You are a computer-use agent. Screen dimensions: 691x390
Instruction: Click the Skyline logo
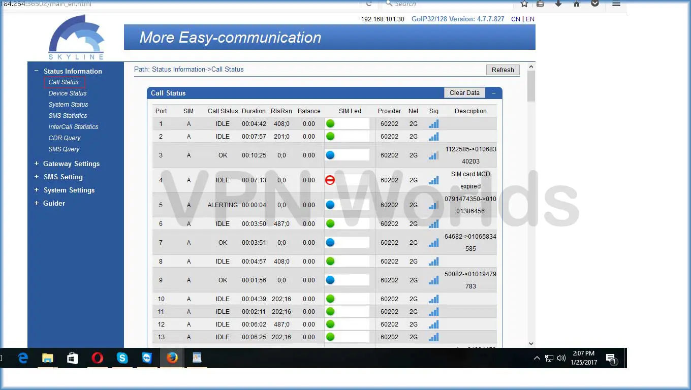(75, 36)
